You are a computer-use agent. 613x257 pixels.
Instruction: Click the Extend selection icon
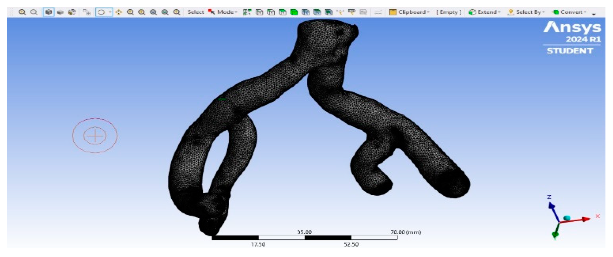pyautogui.click(x=472, y=12)
